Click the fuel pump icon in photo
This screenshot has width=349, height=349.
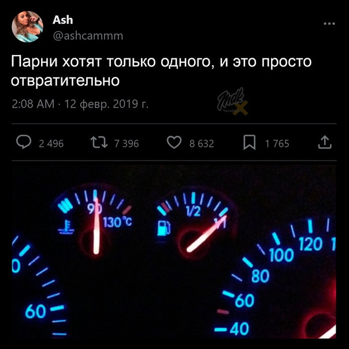(164, 228)
